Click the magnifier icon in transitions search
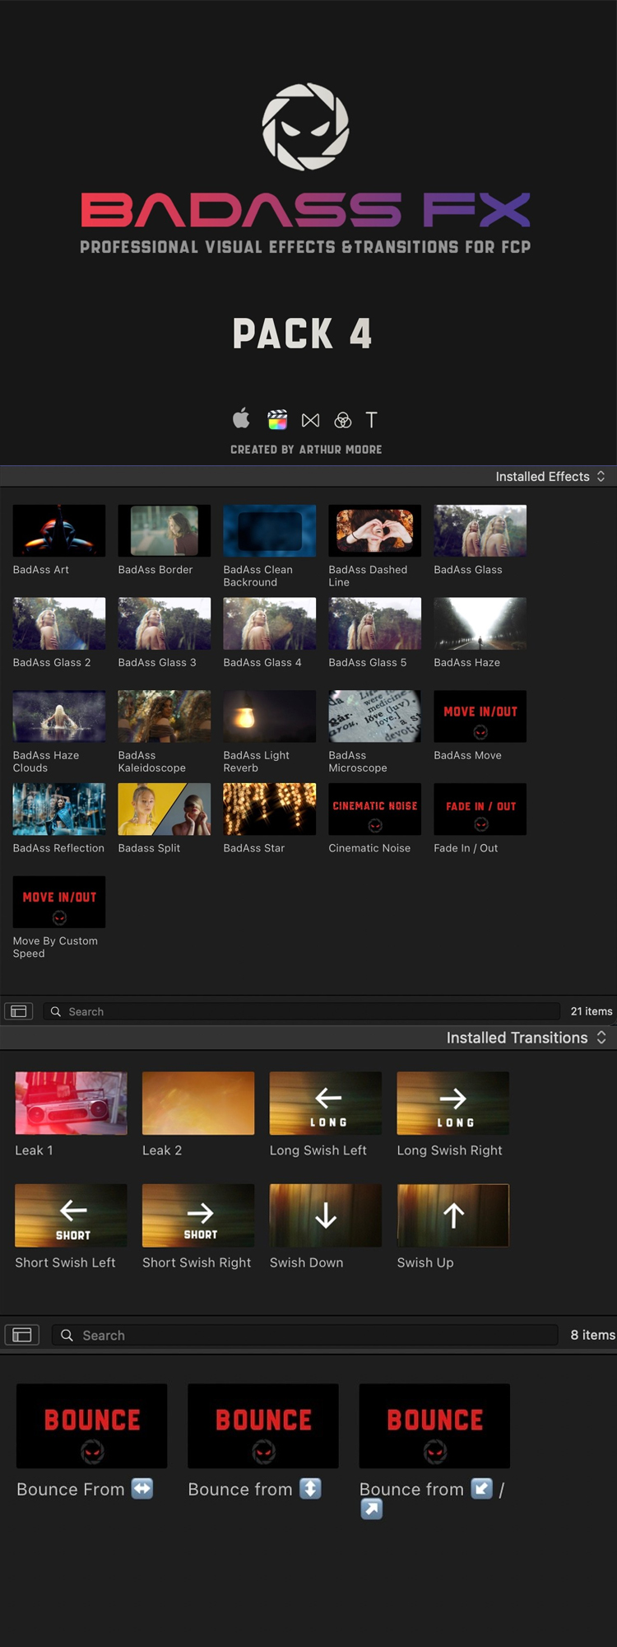 67,1335
